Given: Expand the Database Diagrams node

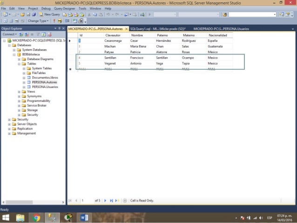Looking at the screenshot, I should pos(19,59).
